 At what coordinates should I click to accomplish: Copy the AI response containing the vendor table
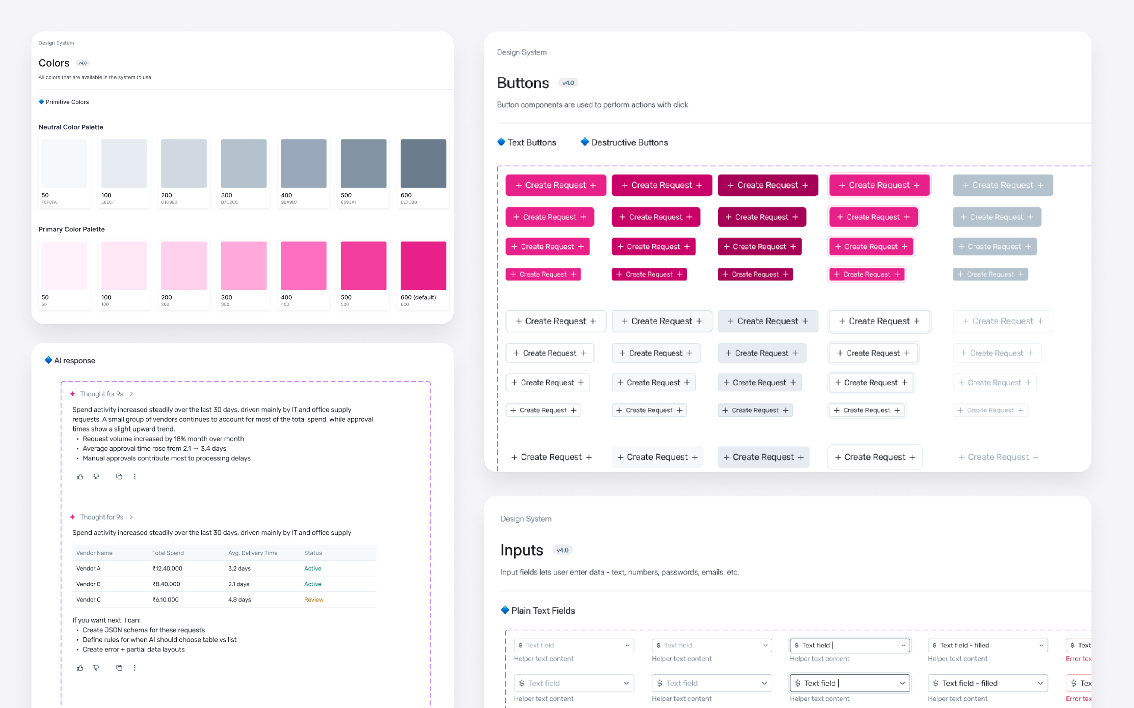click(119, 668)
